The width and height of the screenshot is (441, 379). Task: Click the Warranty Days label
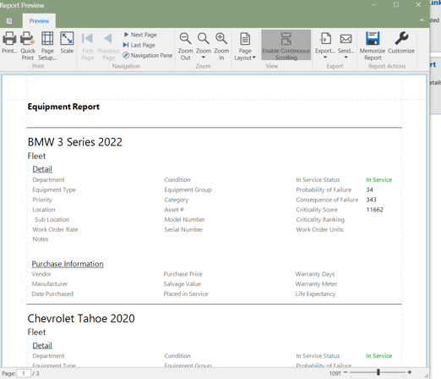click(x=315, y=274)
